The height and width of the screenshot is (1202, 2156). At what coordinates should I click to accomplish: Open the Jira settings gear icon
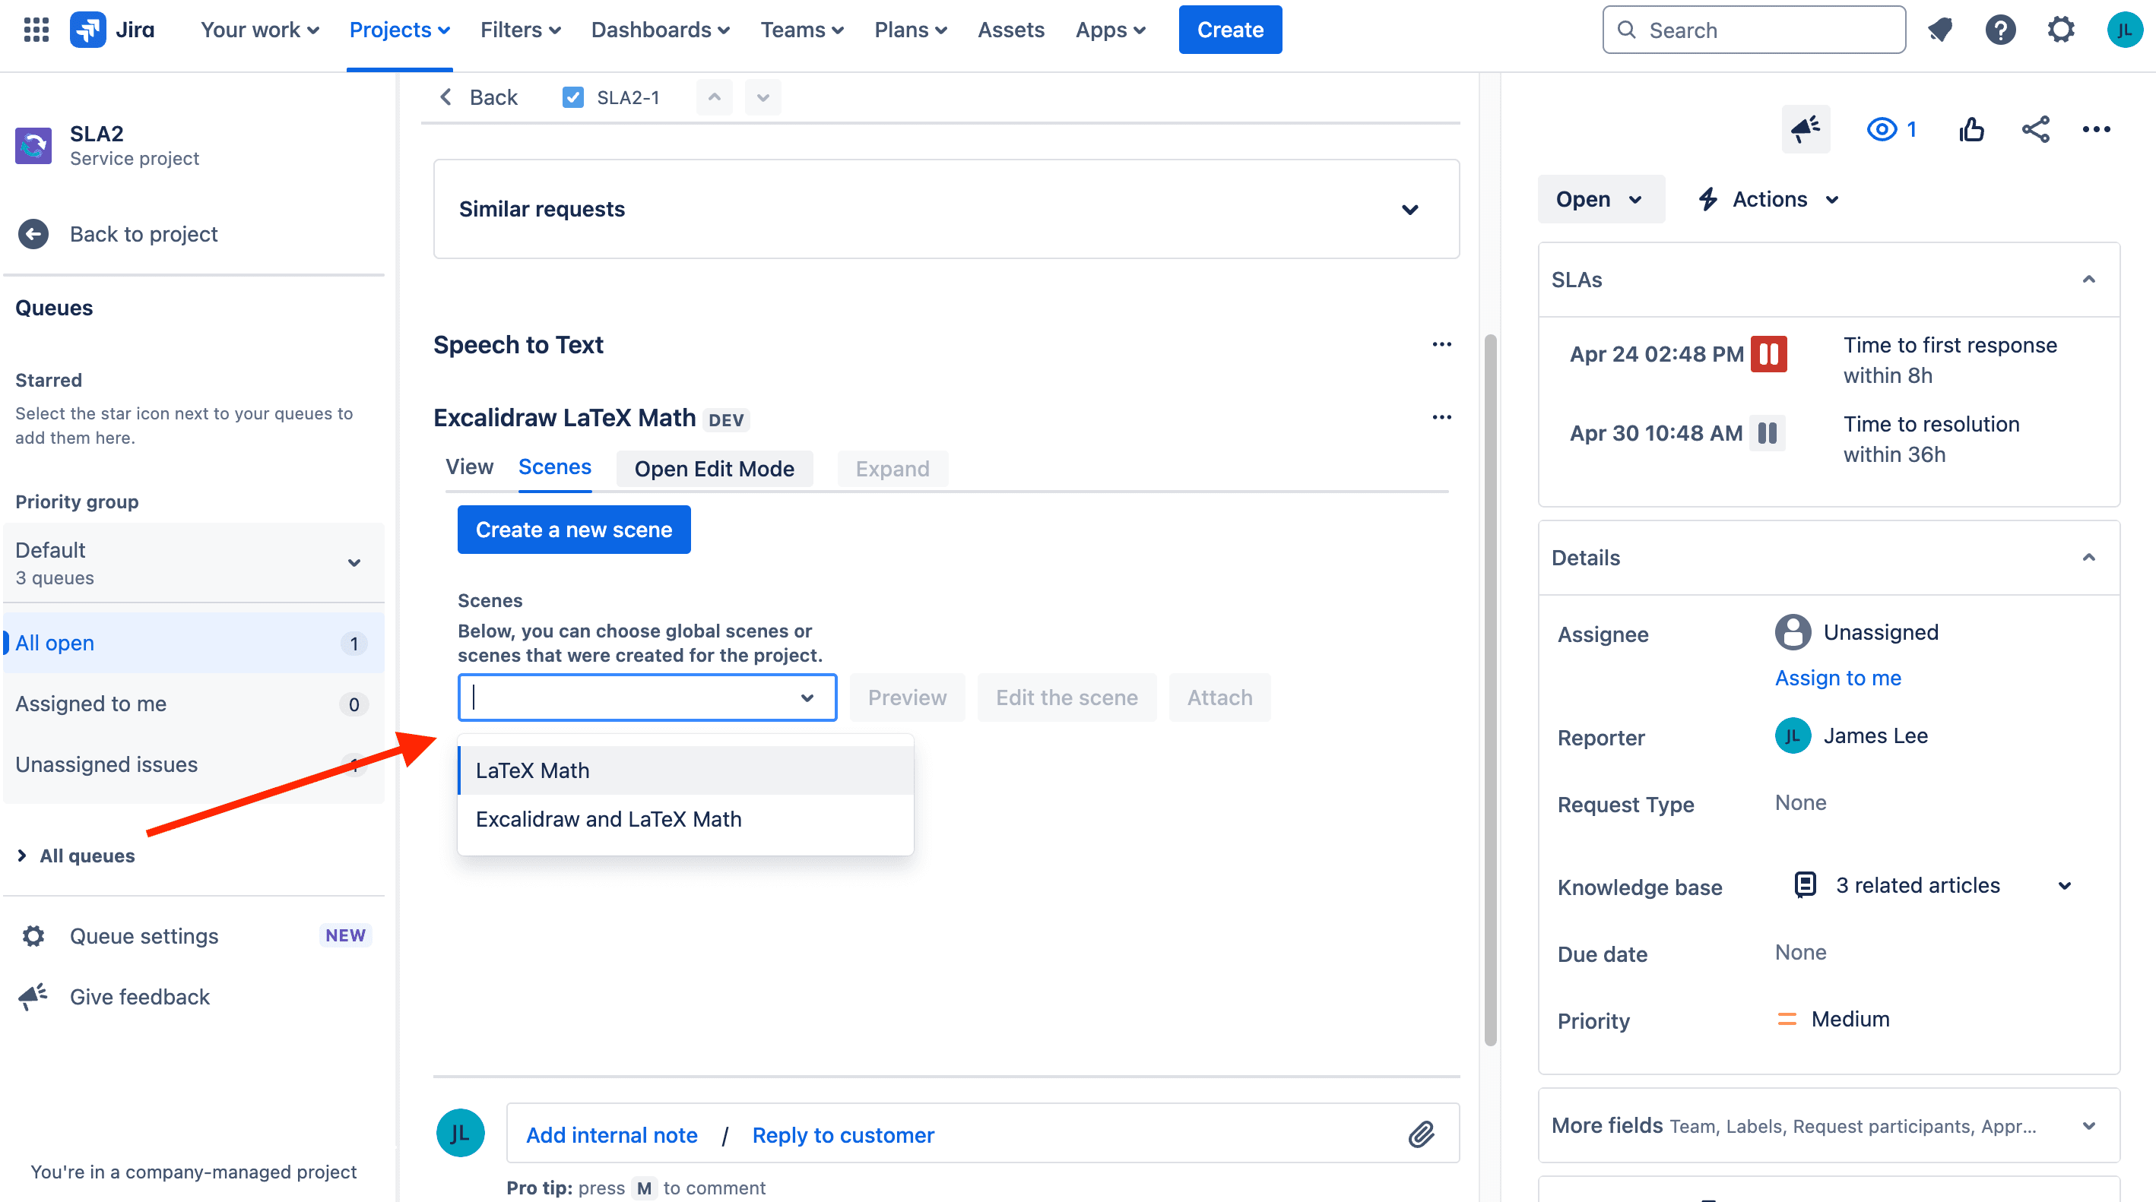[x=2060, y=30]
